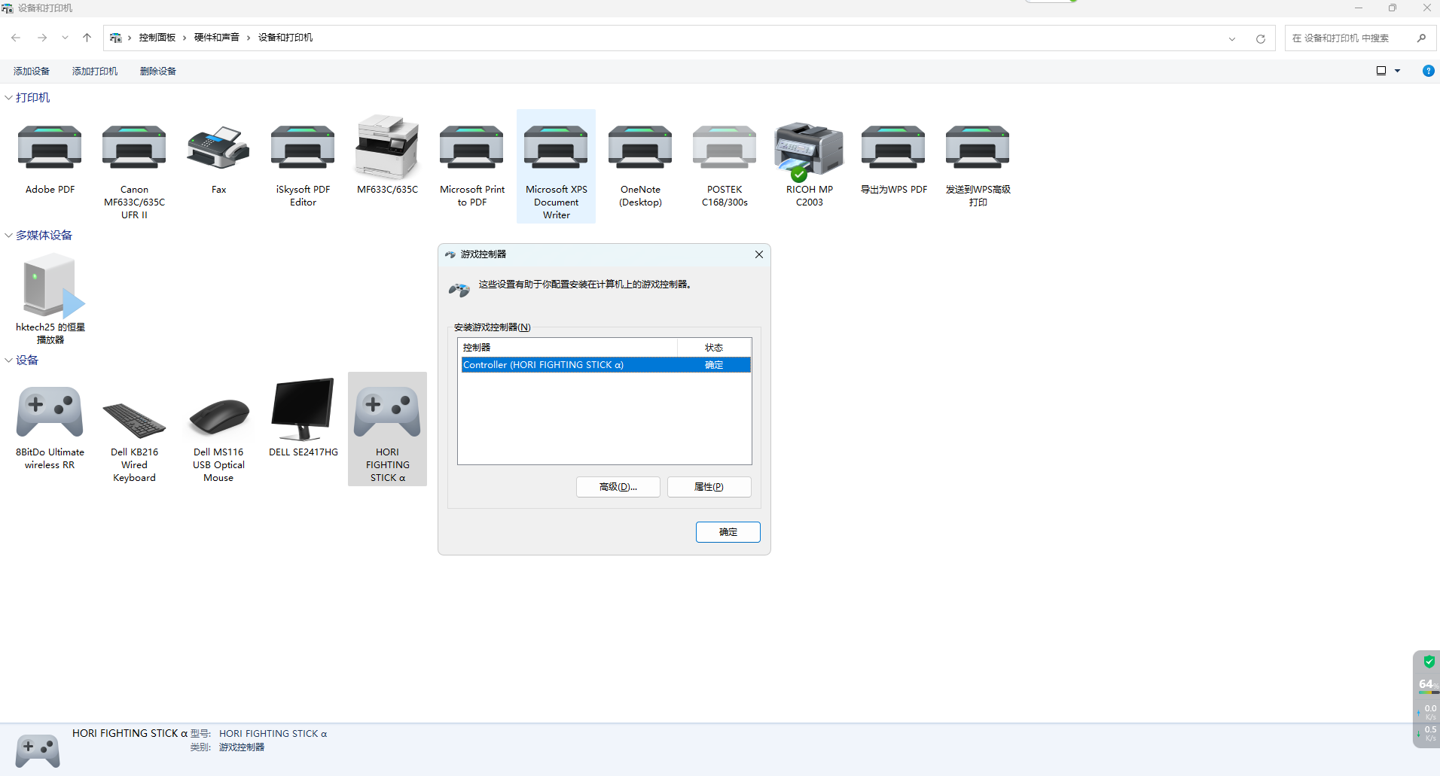Navigate forward with the forward arrow

point(42,38)
